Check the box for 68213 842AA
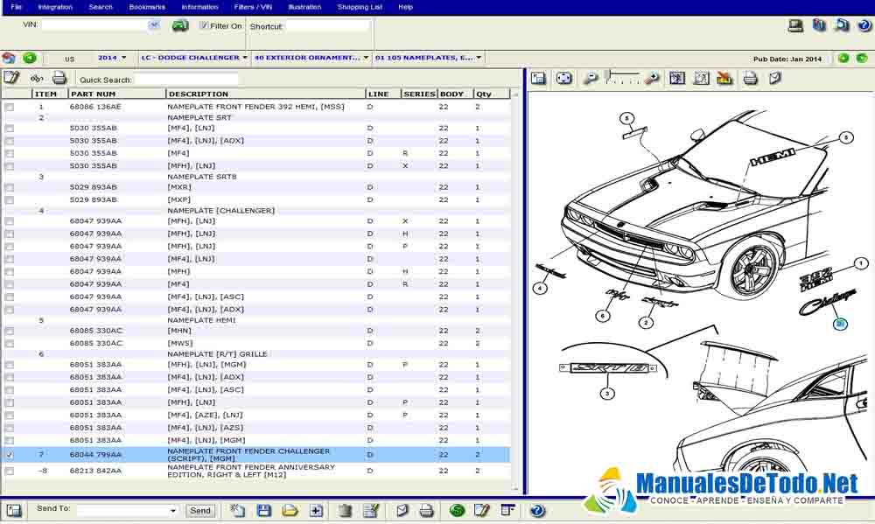The height and width of the screenshot is (524, 875). point(10,471)
